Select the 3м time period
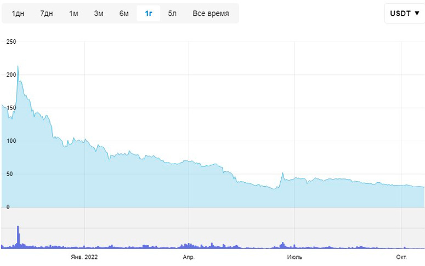The height and width of the screenshot is (266, 425). coord(98,13)
